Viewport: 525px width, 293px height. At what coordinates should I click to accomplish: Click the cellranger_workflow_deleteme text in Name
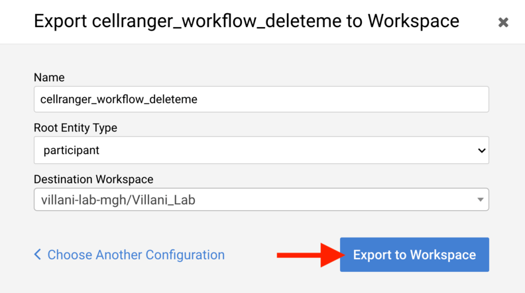(x=119, y=100)
